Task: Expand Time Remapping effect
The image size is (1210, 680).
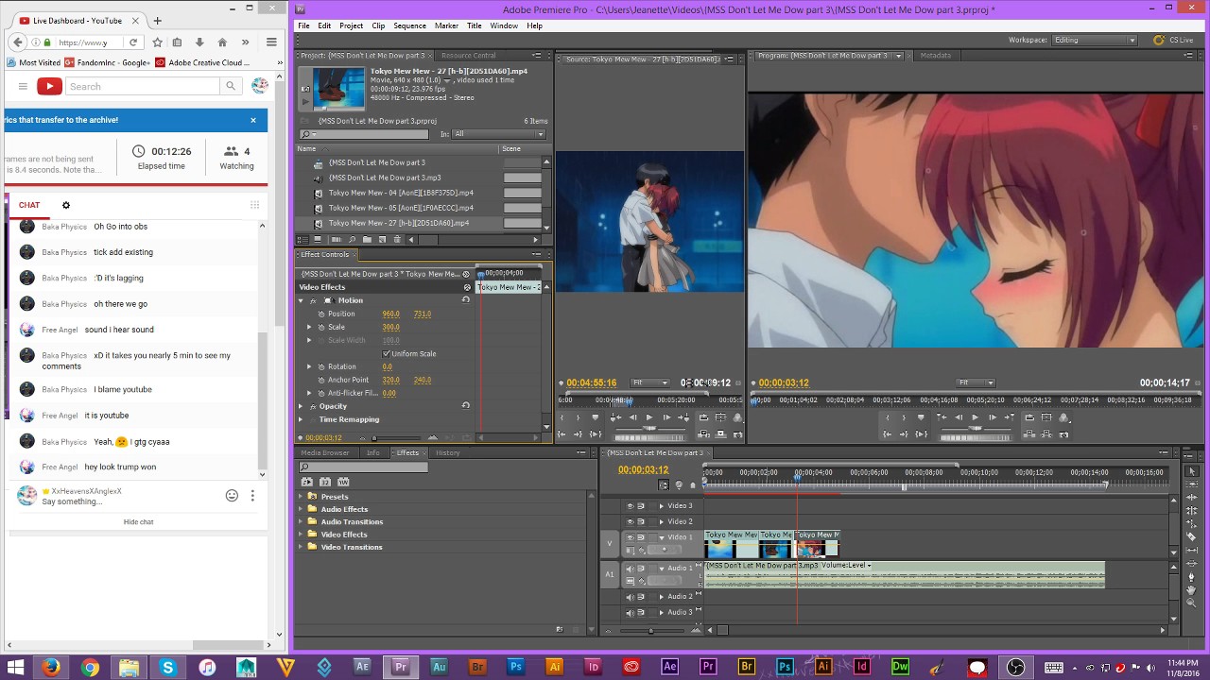Action: 301,419
